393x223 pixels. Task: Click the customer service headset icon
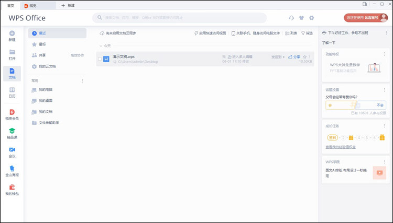point(291,18)
